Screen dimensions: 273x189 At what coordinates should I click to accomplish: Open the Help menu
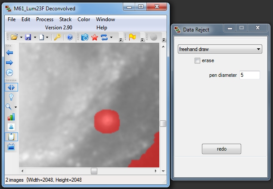pyautogui.click(x=102, y=28)
